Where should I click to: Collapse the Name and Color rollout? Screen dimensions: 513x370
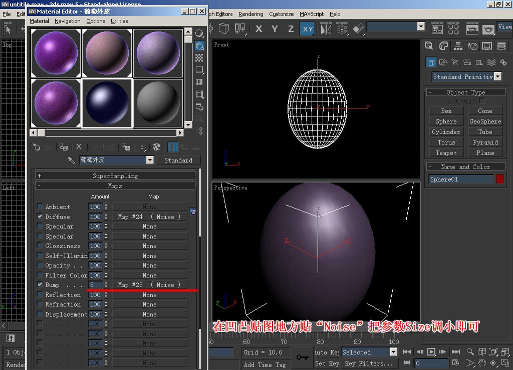(465, 167)
